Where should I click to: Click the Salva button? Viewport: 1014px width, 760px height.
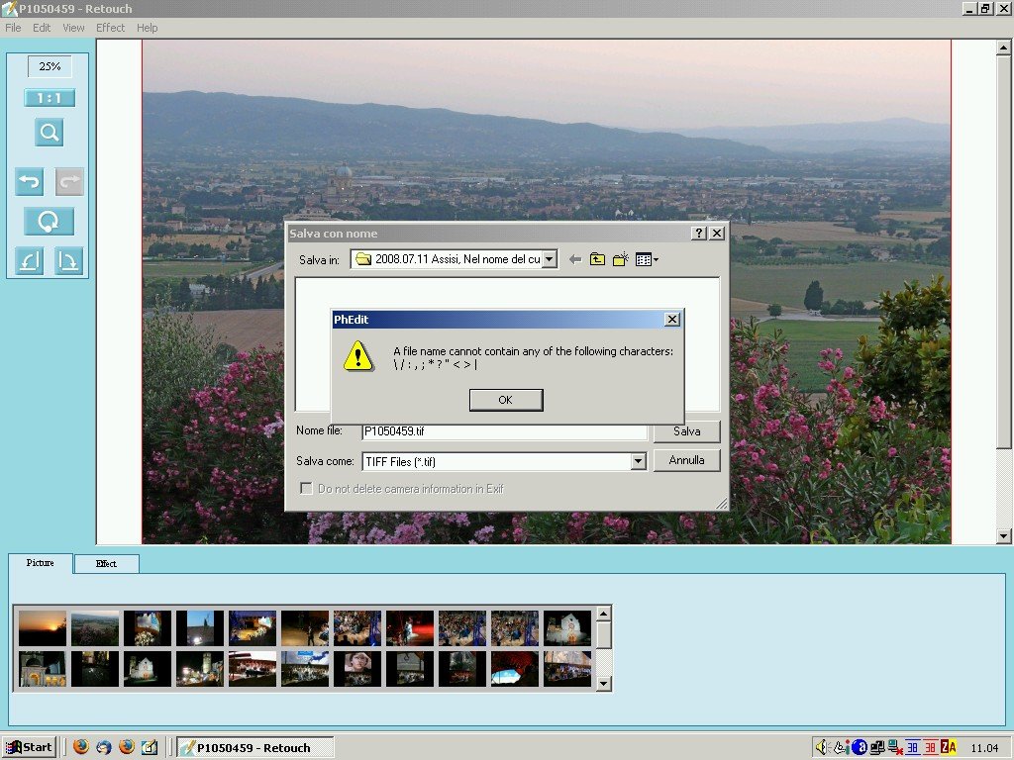(x=687, y=431)
